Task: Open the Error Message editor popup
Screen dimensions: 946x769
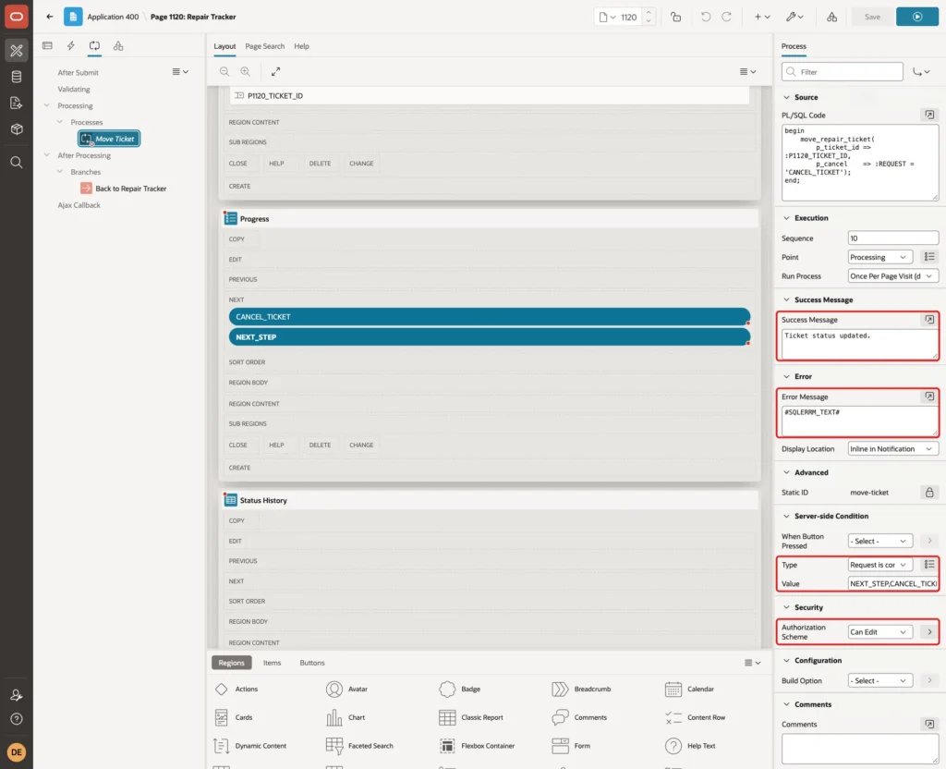Action: [929, 397]
